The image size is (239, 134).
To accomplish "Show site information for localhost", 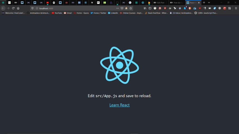I will (37, 8).
